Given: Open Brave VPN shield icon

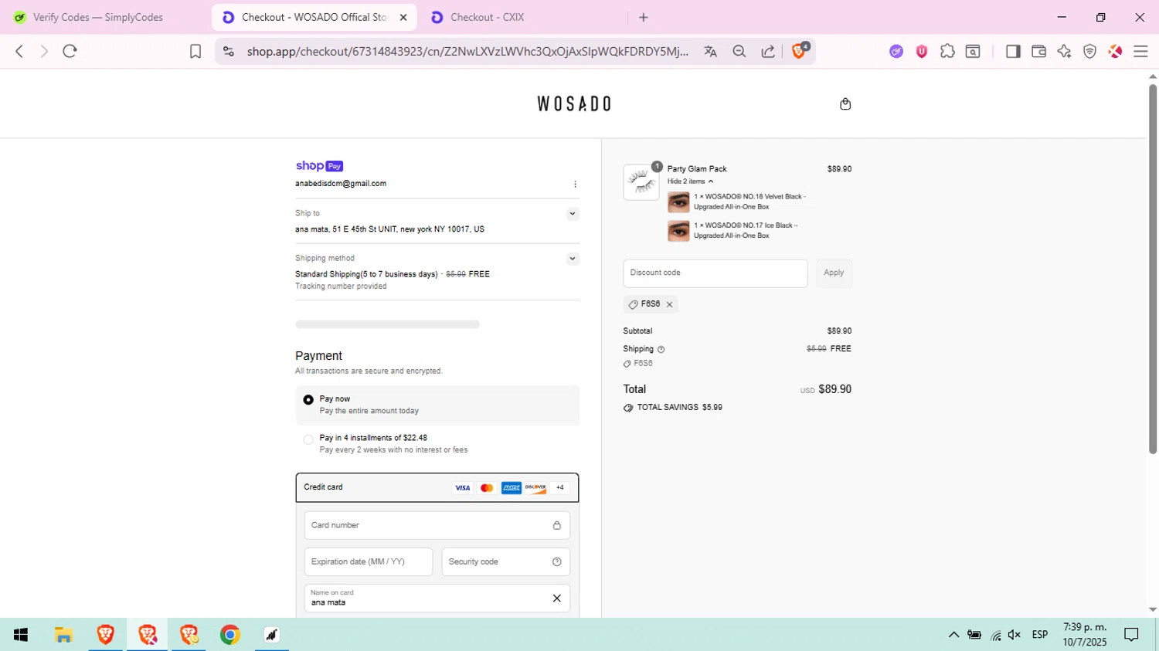Looking at the screenshot, I should click(x=1089, y=51).
